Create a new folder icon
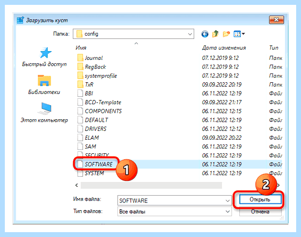 pyautogui.click(x=226, y=34)
